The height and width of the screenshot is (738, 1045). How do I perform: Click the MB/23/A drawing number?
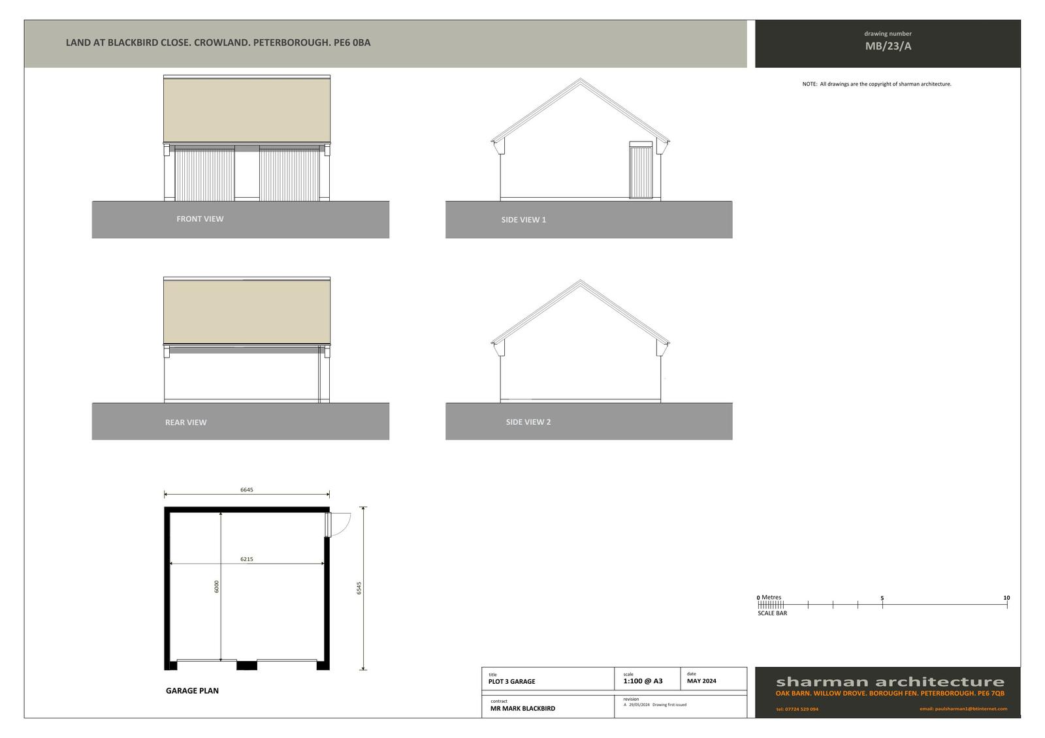(x=888, y=46)
